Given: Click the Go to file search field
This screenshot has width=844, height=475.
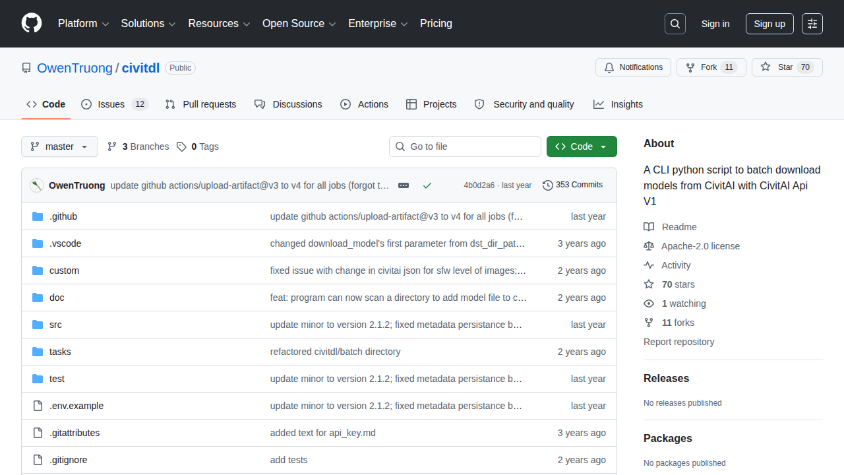Looking at the screenshot, I should tap(465, 146).
